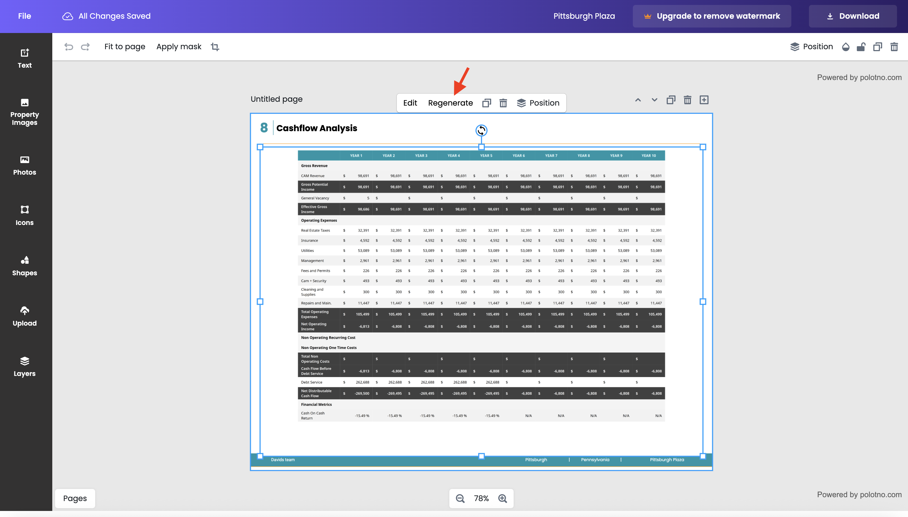
Task: Open the opacity droplet control
Action: click(846, 46)
